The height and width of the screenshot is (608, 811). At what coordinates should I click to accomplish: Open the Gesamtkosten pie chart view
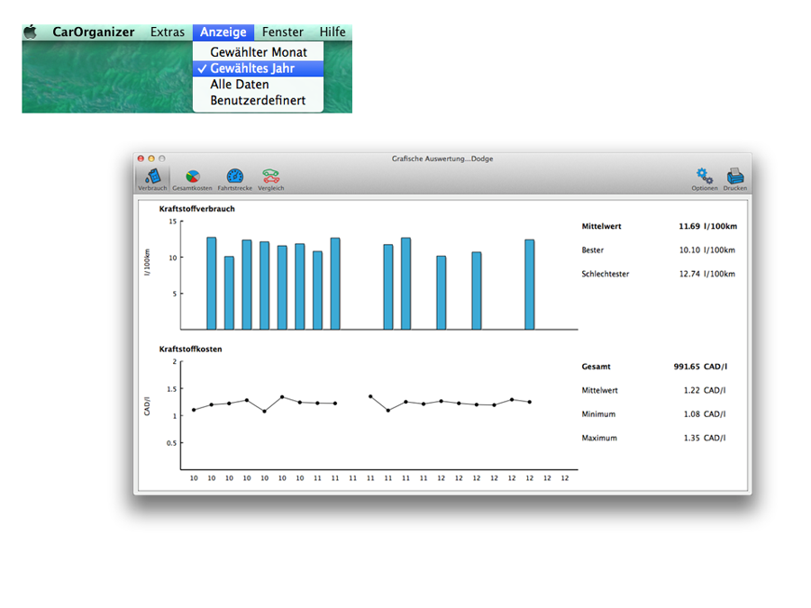192,178
